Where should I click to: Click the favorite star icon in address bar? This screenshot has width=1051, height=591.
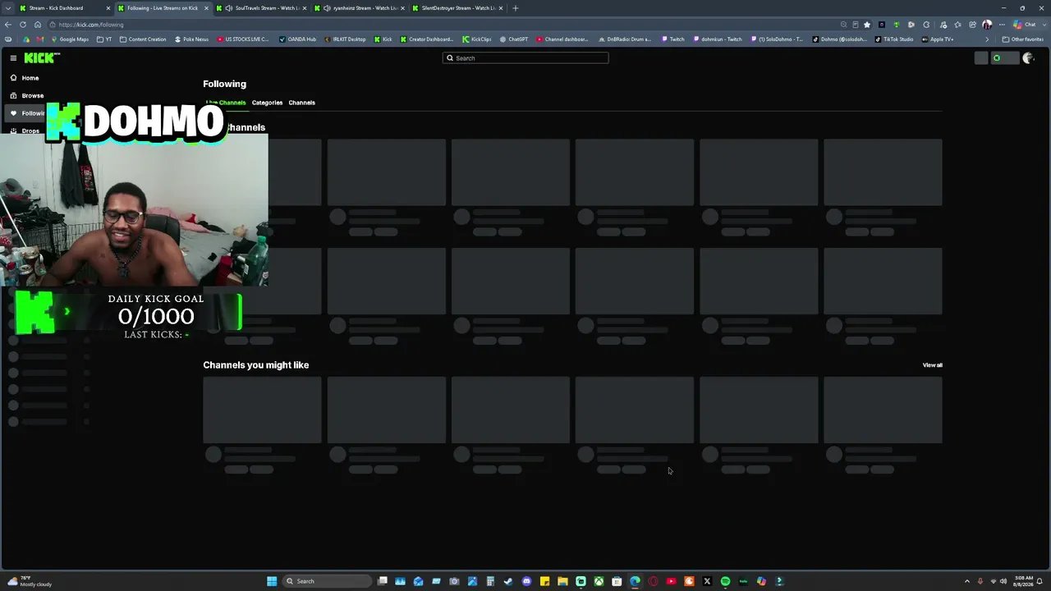[867, 25]
